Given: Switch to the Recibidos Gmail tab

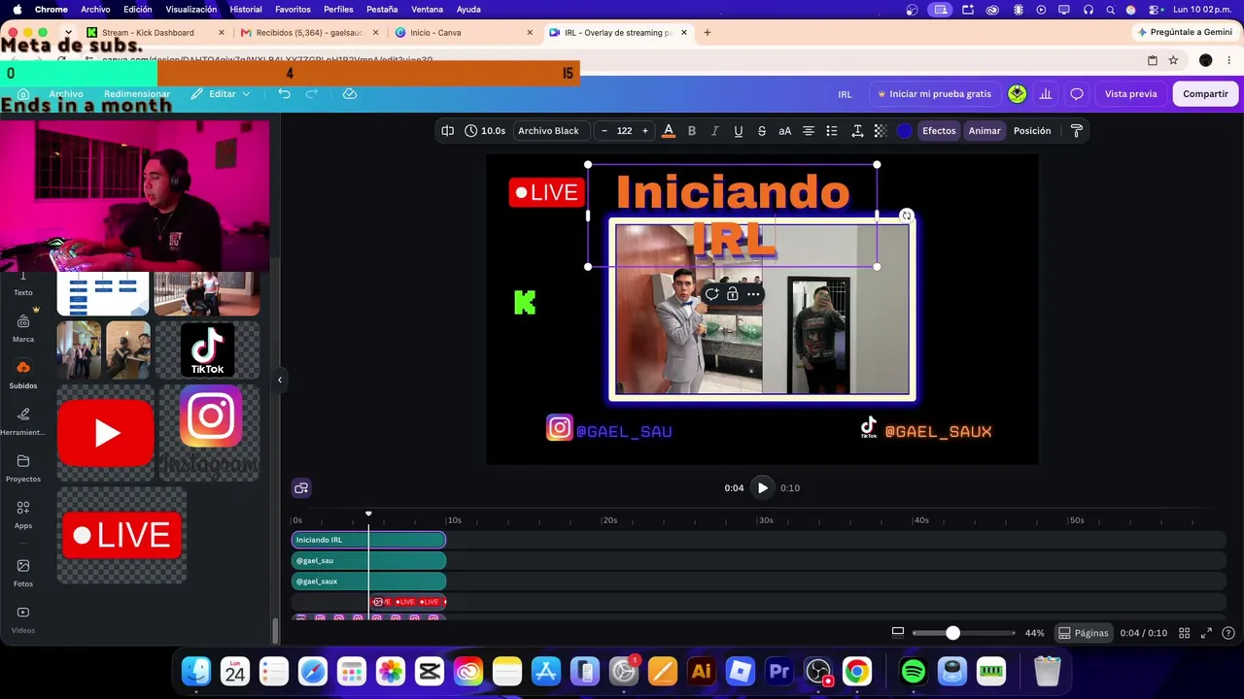Looking at the screenshot, I should coord(309,32).
